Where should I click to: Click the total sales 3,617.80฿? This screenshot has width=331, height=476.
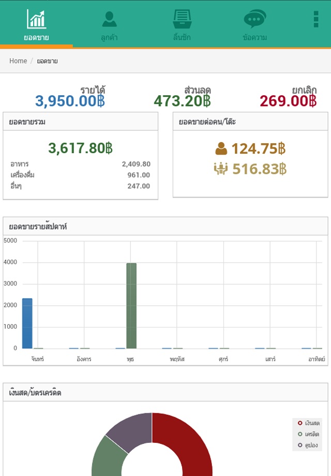pyautogui.click(x=80, y=148)
